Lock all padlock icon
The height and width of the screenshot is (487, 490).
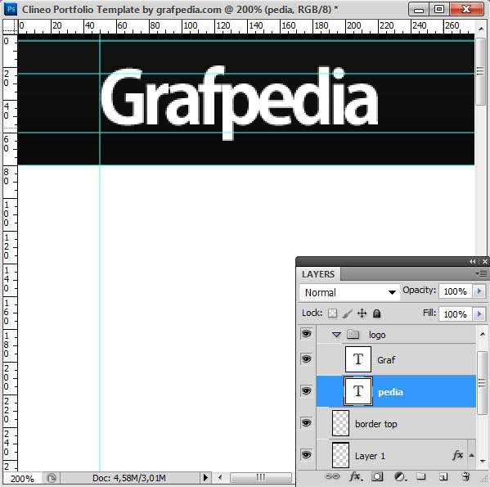click(376, 313)
